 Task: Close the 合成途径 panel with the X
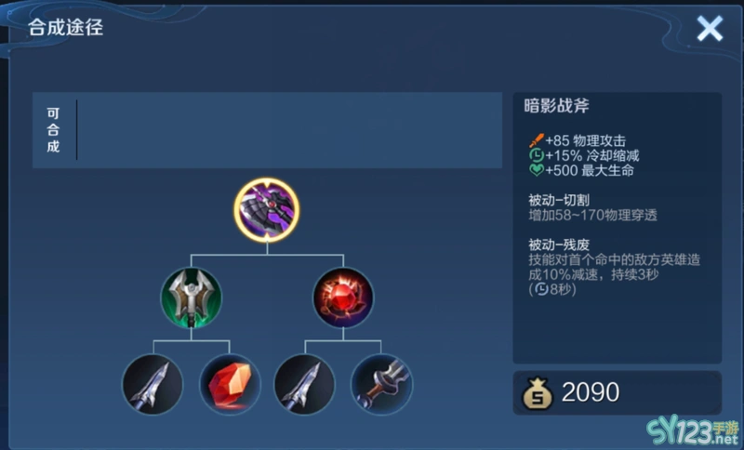[710, 29]
